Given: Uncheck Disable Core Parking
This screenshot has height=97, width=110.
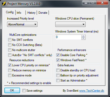Looking at the screenshot, I should pyautogui.click(x=58, y=55).
